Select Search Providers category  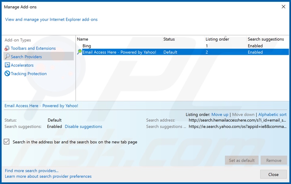point(39,56)
